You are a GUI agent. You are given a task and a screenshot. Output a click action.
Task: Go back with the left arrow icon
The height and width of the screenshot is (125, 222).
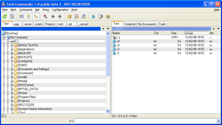click(53, 16)
